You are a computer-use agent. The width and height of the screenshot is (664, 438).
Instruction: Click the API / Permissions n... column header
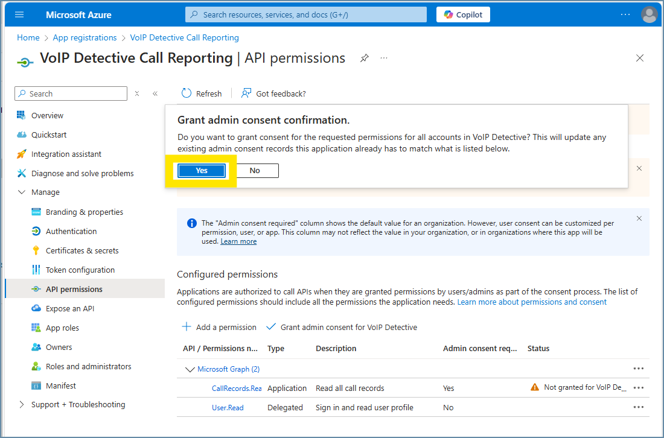pos(220,349)
